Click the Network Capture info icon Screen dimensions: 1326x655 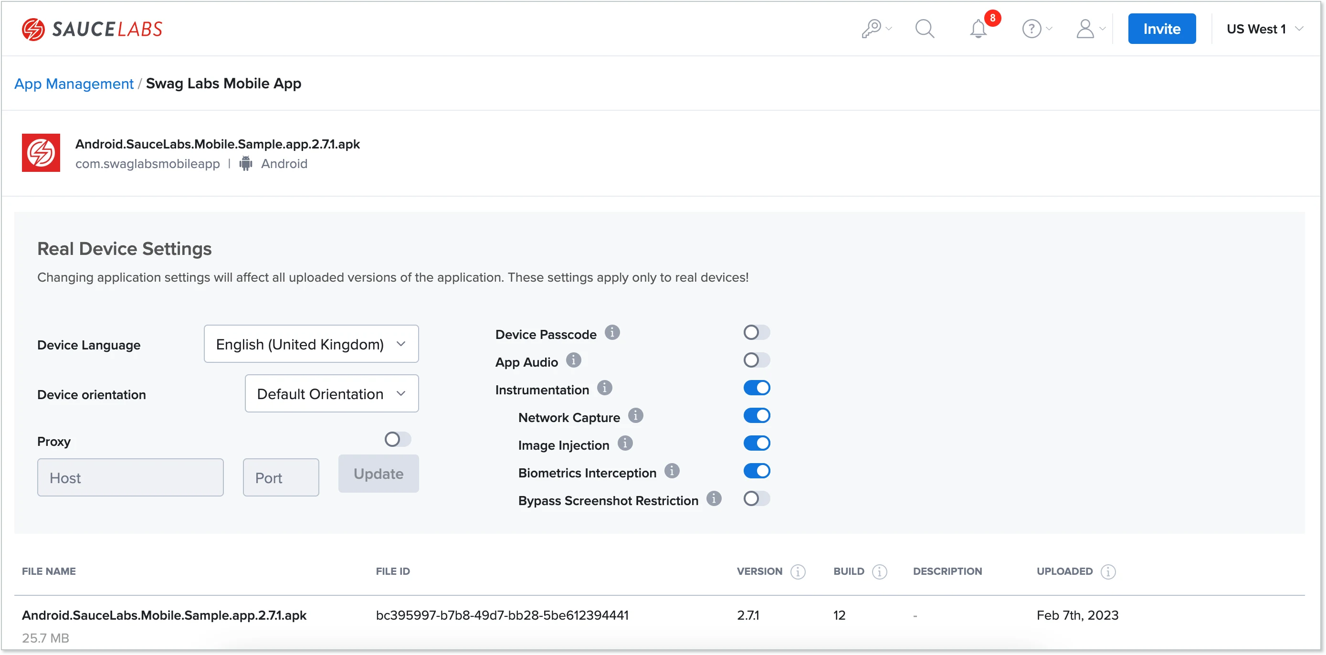(637, 415)
